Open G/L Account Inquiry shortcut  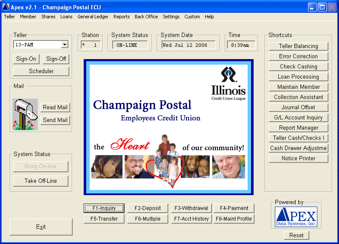tap(299, 117)
